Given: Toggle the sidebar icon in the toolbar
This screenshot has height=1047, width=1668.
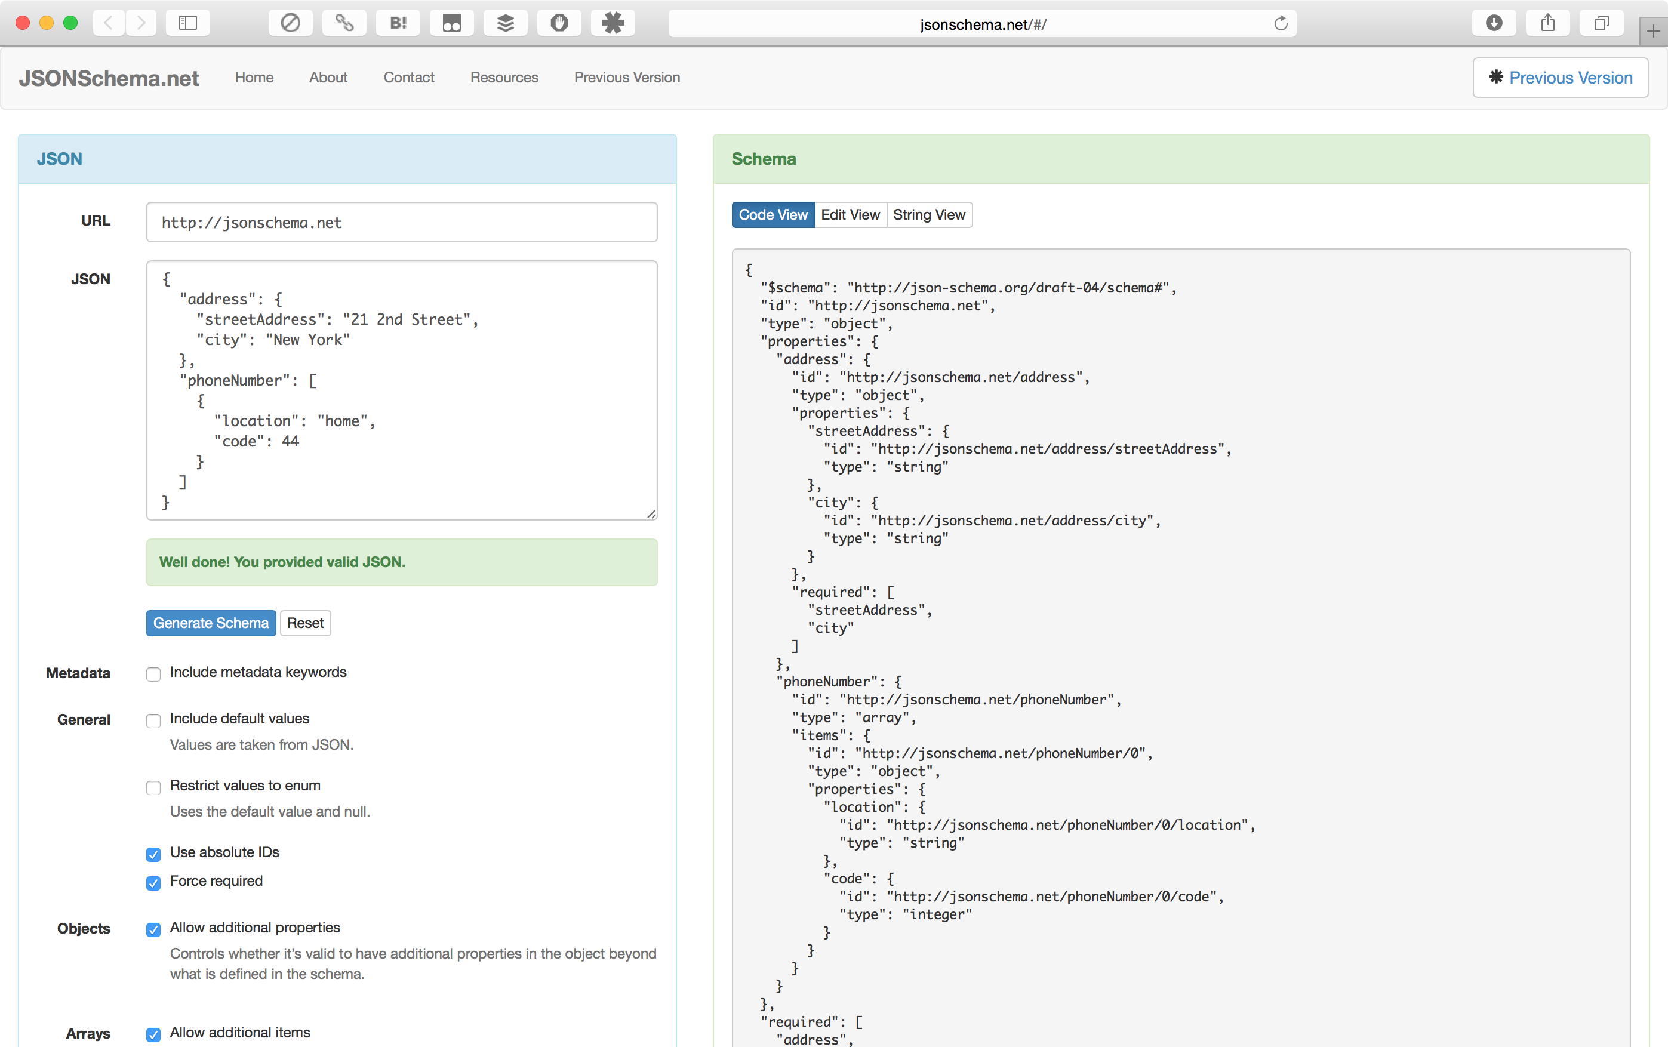Looking at the screenshot, I should pyautogui.click(x=187, y=22).
